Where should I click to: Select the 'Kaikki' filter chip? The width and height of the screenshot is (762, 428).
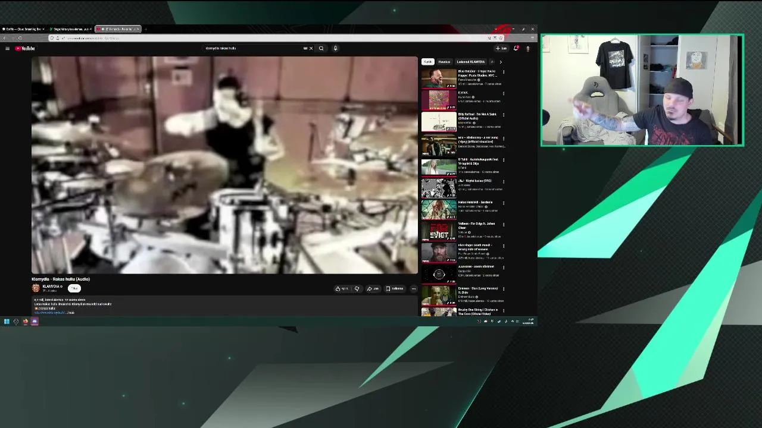pyautogui.click(x=427, y=62)
